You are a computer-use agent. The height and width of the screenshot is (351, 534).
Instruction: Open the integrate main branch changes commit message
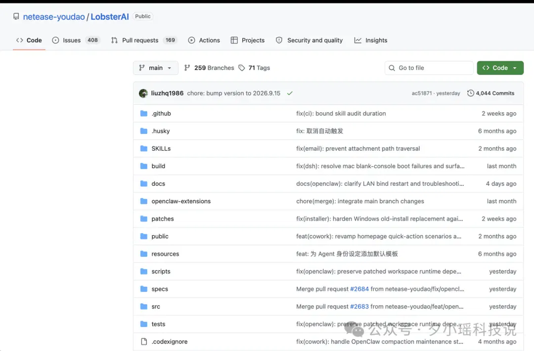[x=360, y=201]
